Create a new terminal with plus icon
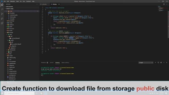Viewport: 169px width, 95px height. tap(155, 63)
